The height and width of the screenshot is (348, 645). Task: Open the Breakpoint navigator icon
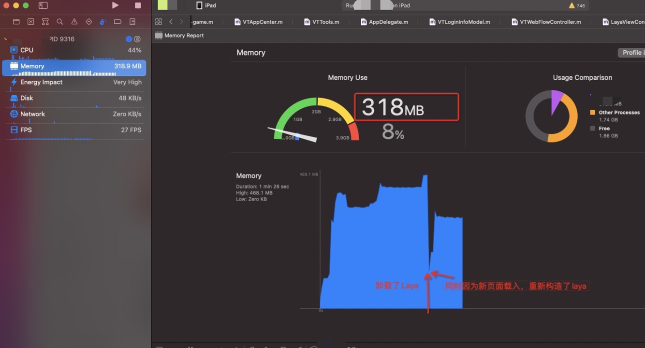117,22
